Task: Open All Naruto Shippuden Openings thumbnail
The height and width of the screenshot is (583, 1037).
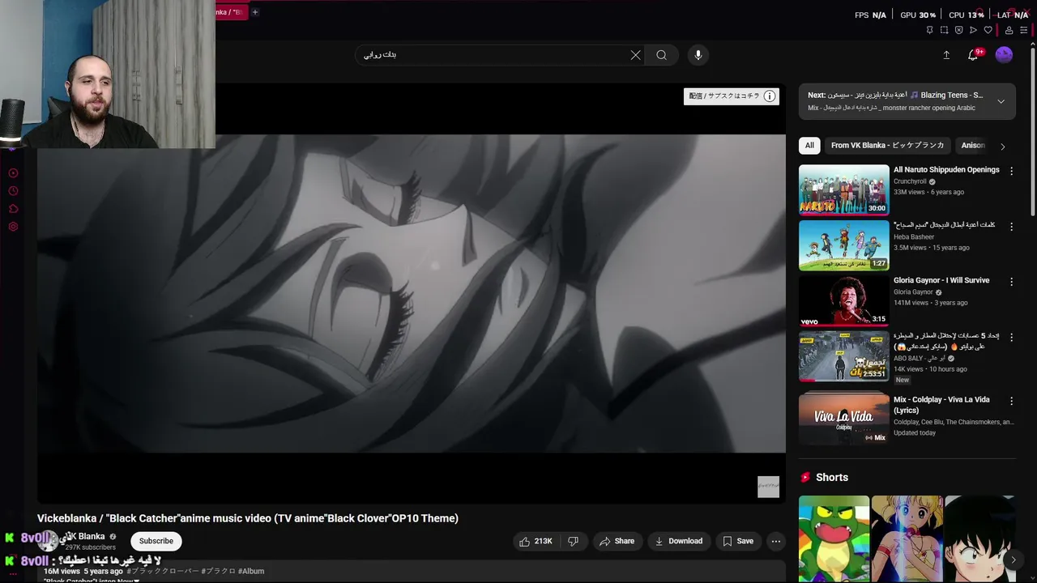Action: coord(844,189)
